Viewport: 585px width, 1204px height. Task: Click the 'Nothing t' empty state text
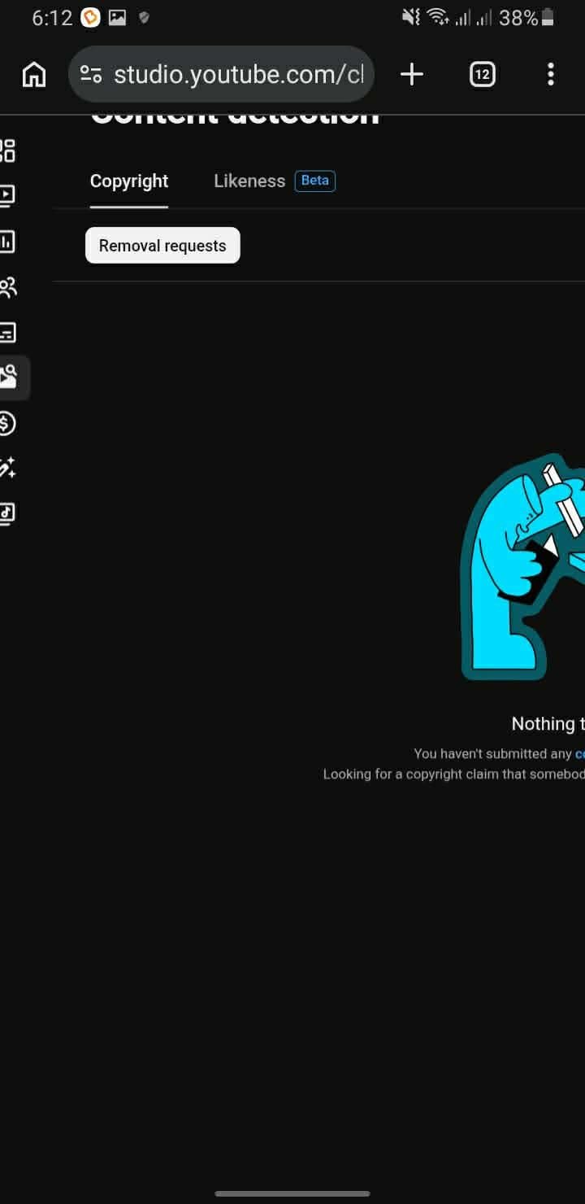click(x=548, y=724)
